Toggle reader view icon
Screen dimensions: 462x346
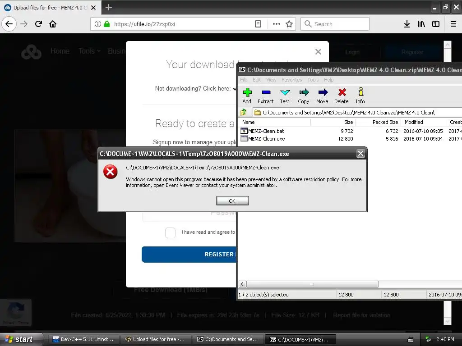[258, 24]
